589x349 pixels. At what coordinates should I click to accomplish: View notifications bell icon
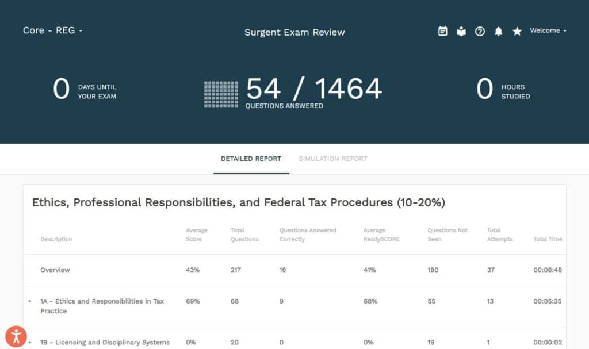pyautogui.click(x=499, y=31)
